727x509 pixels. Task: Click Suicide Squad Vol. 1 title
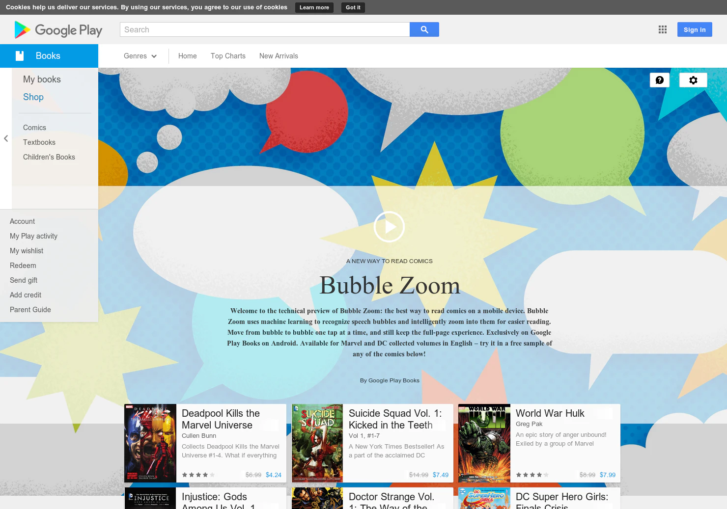395,419
